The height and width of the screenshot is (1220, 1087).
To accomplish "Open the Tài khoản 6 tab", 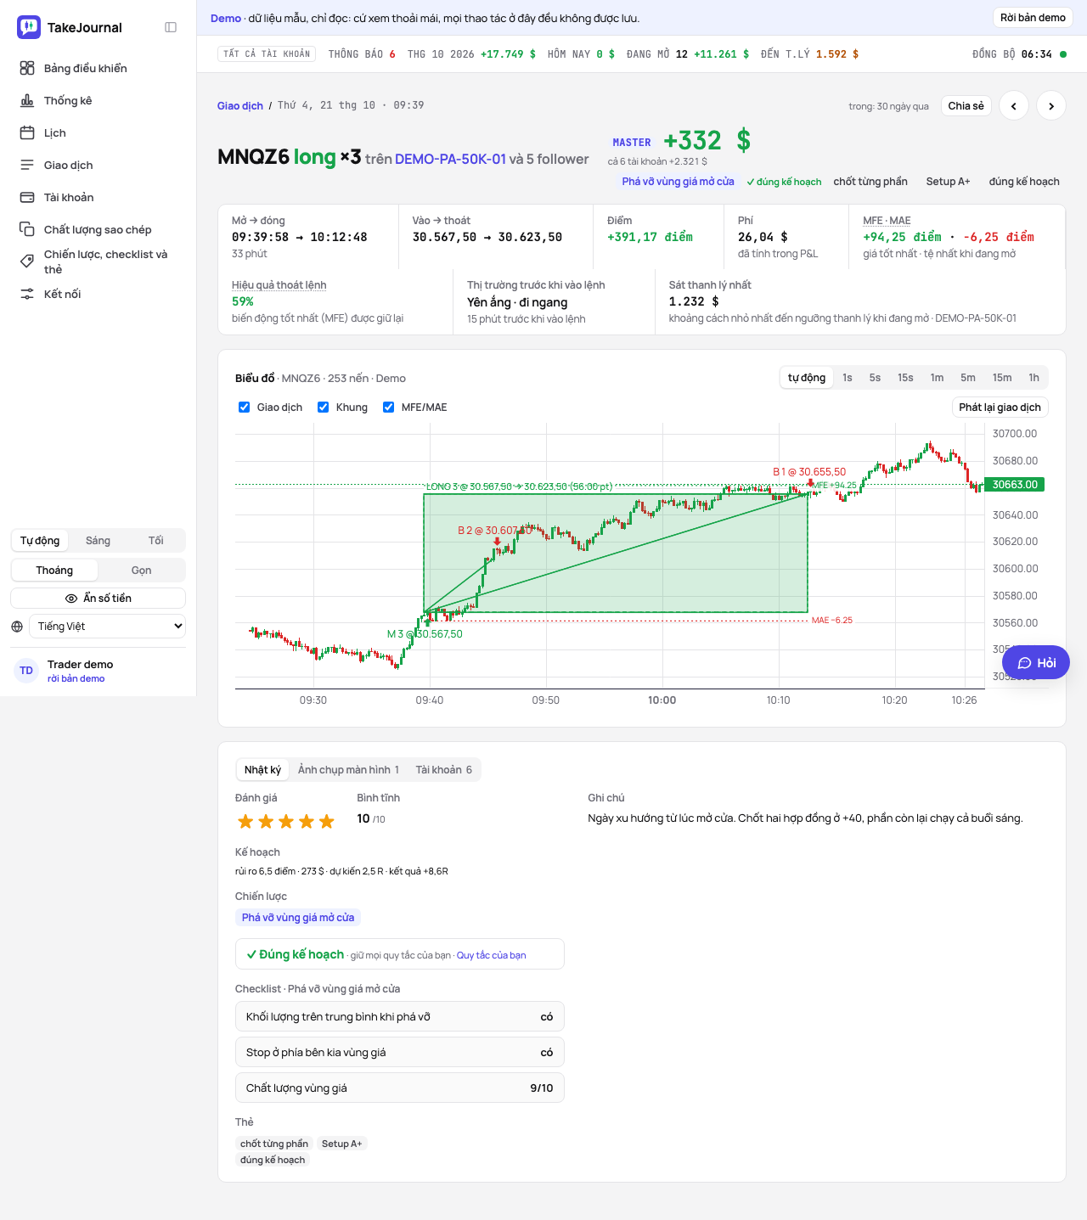I will pos(443,770).
